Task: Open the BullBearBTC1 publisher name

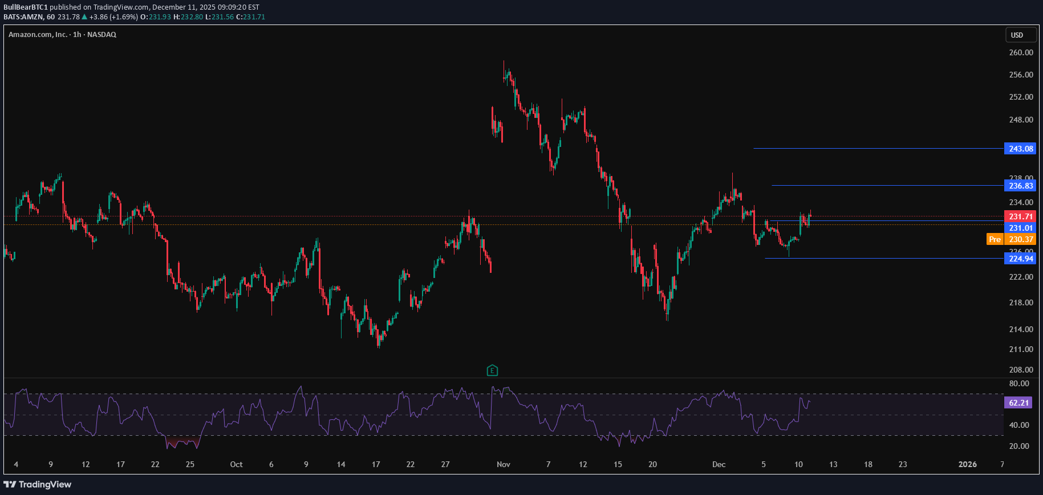Action: pos(26,7)
